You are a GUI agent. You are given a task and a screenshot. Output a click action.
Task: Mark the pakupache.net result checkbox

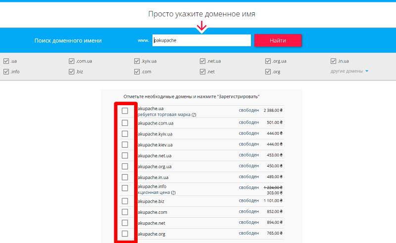coord(125,223)
